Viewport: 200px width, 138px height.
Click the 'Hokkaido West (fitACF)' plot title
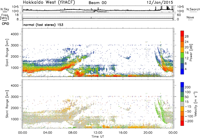pyautogui.click(x=49, y=2)
